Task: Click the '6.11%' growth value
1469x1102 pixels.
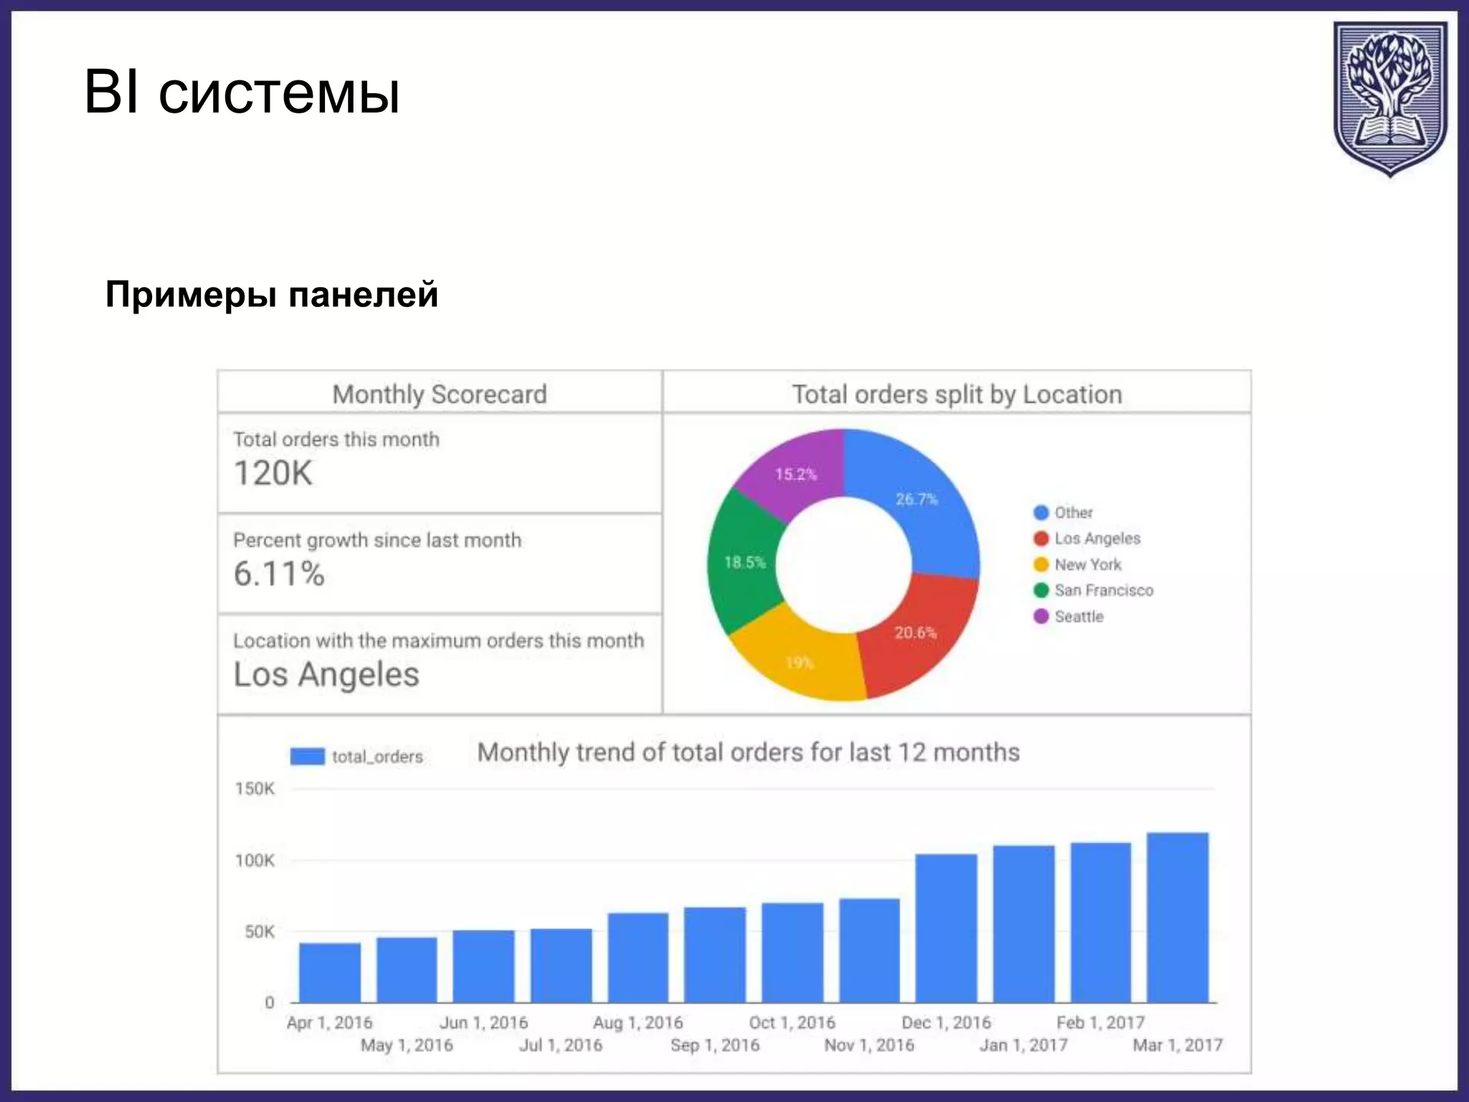Action: tap(279, 574)
